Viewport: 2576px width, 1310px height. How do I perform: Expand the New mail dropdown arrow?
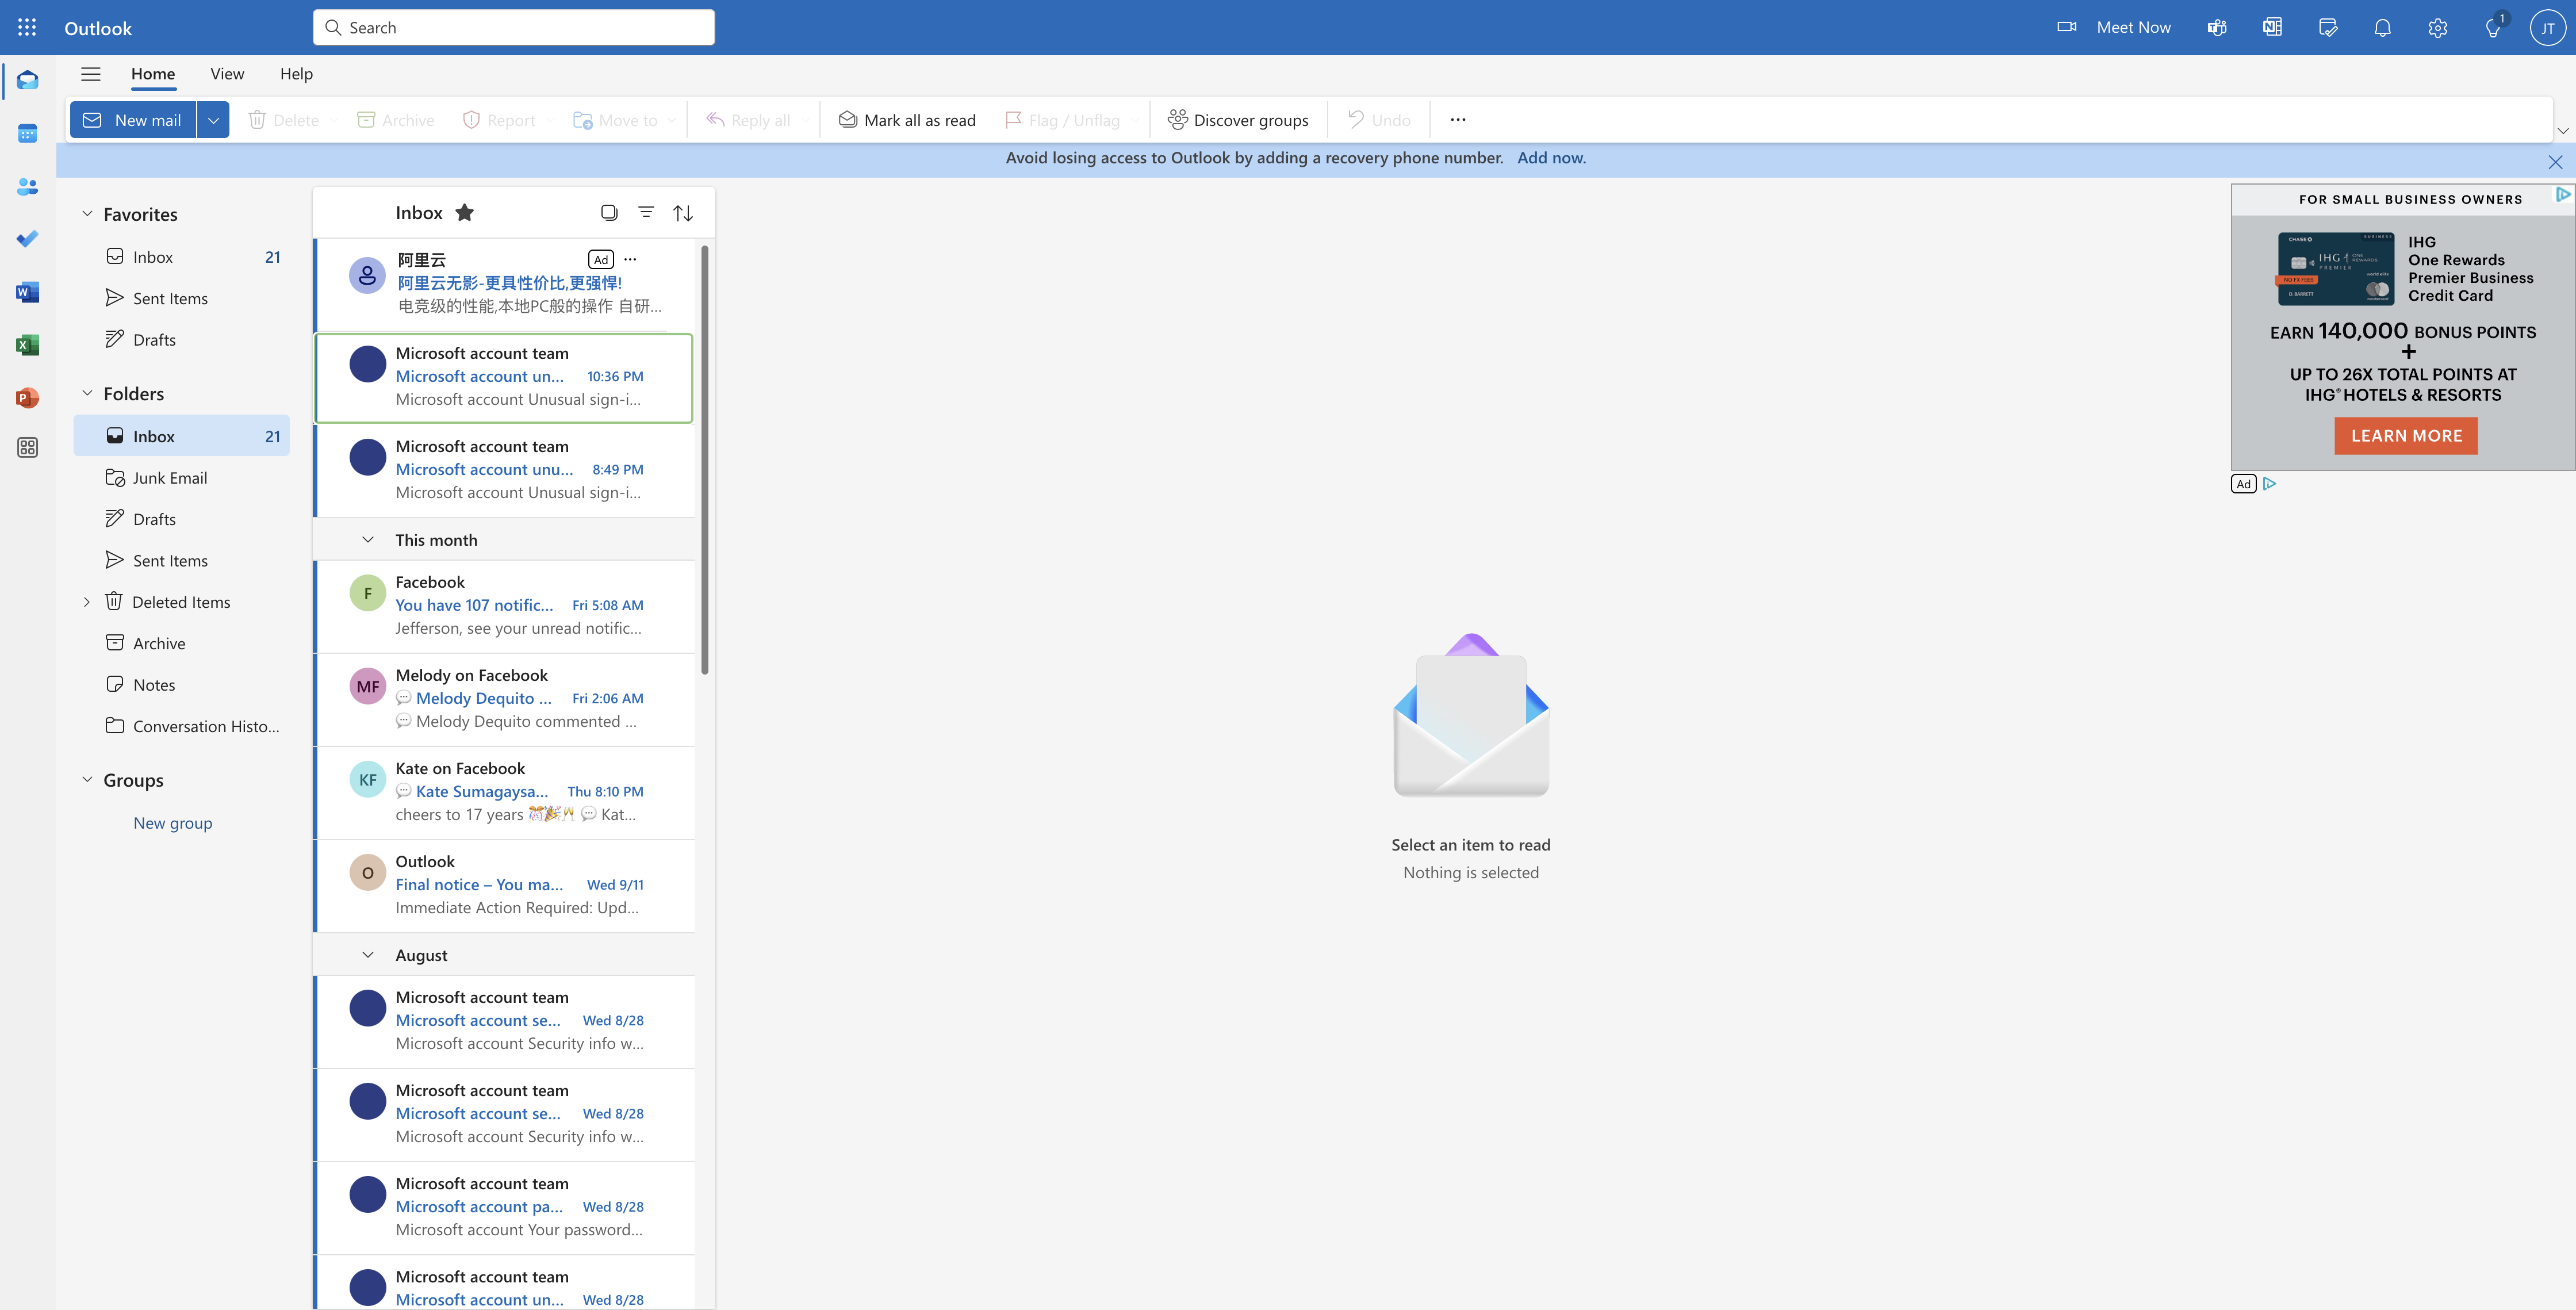click(x=213, y=120)
